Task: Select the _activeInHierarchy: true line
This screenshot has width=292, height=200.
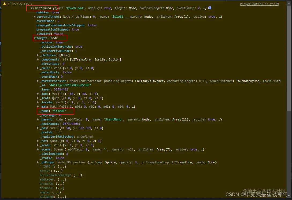Action: pyautogui.click(x=61, y=47)
